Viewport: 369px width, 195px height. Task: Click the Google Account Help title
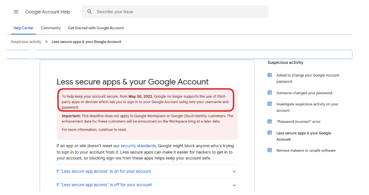pyautogui.click(x=48, y=12)
